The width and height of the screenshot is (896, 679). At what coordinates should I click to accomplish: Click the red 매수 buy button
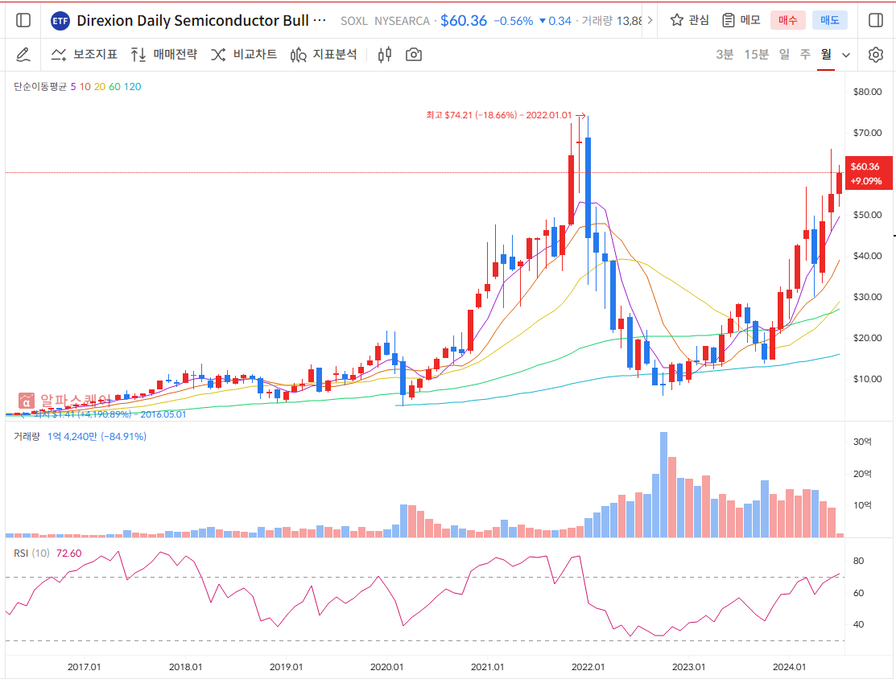pyautogui.click(x=788, y=20)
